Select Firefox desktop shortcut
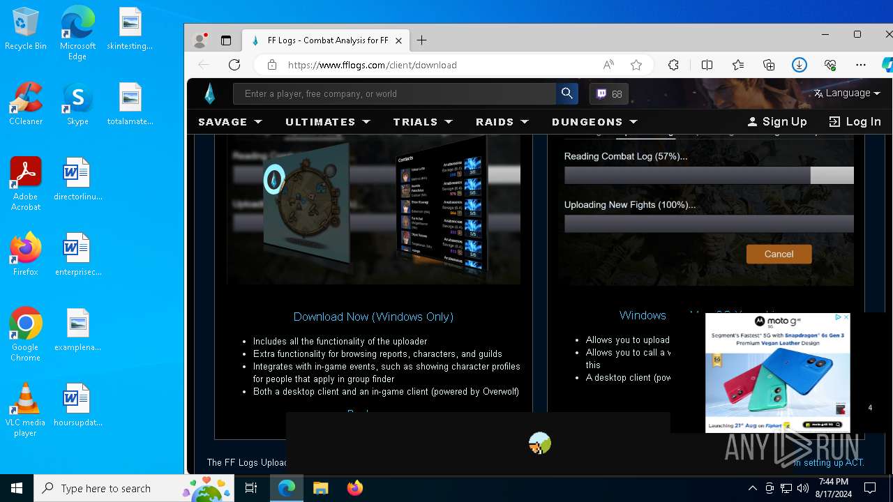Viewport: 893px width, 502px height. point(26,254)
